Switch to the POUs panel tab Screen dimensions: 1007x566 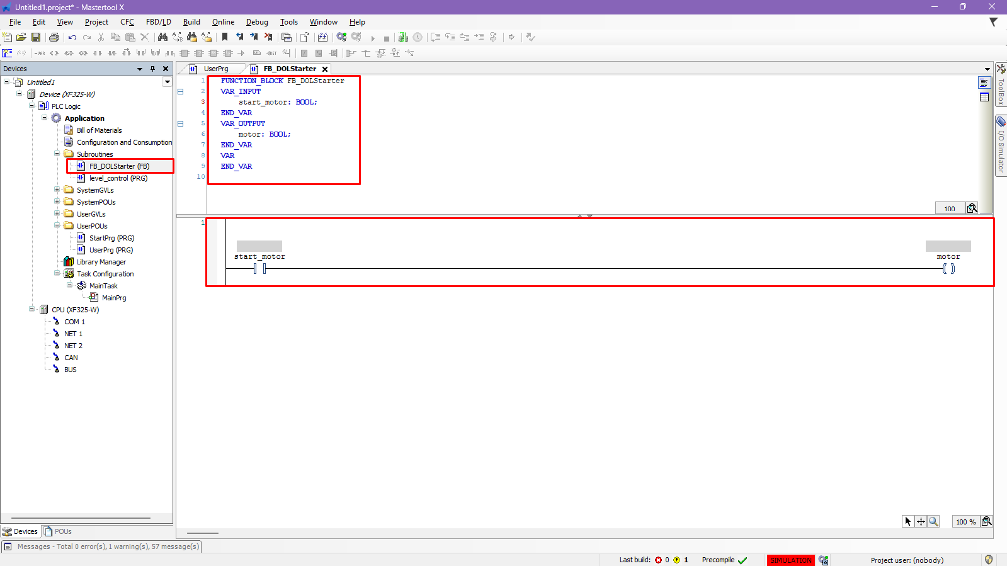(x=58, y=531)
